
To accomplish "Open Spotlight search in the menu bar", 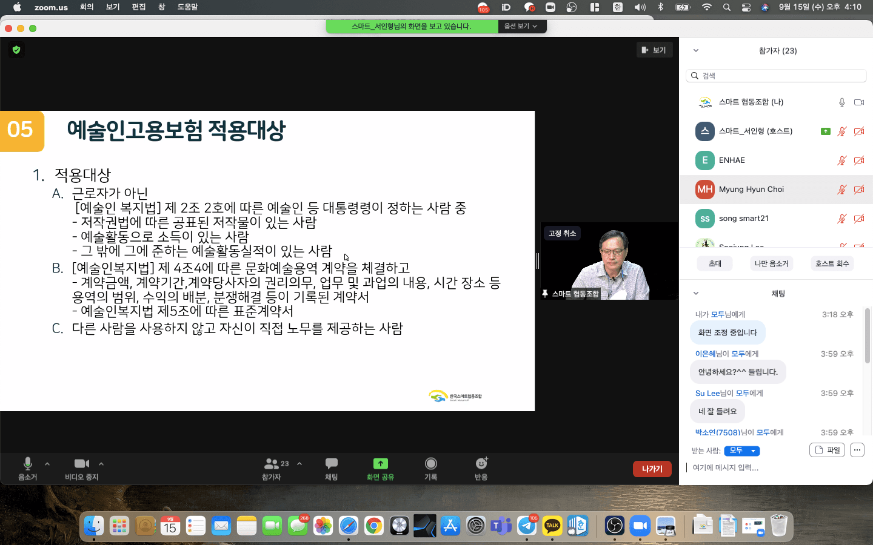I will pyautogui.click(x=727, y=7).
